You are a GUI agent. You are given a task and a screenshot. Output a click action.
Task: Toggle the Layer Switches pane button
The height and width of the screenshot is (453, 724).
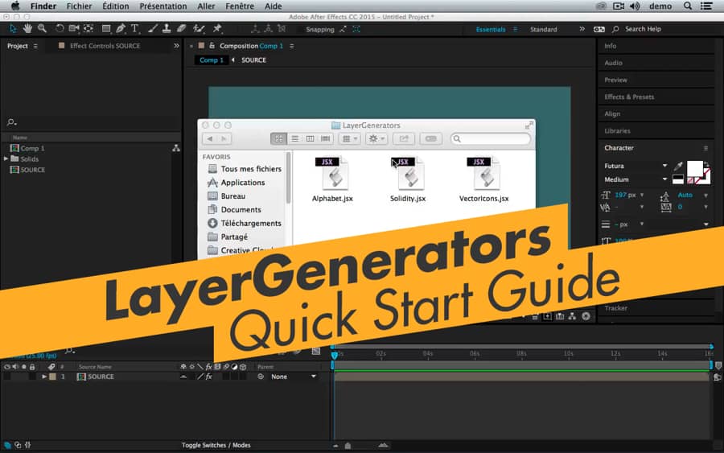click(7, 445)
